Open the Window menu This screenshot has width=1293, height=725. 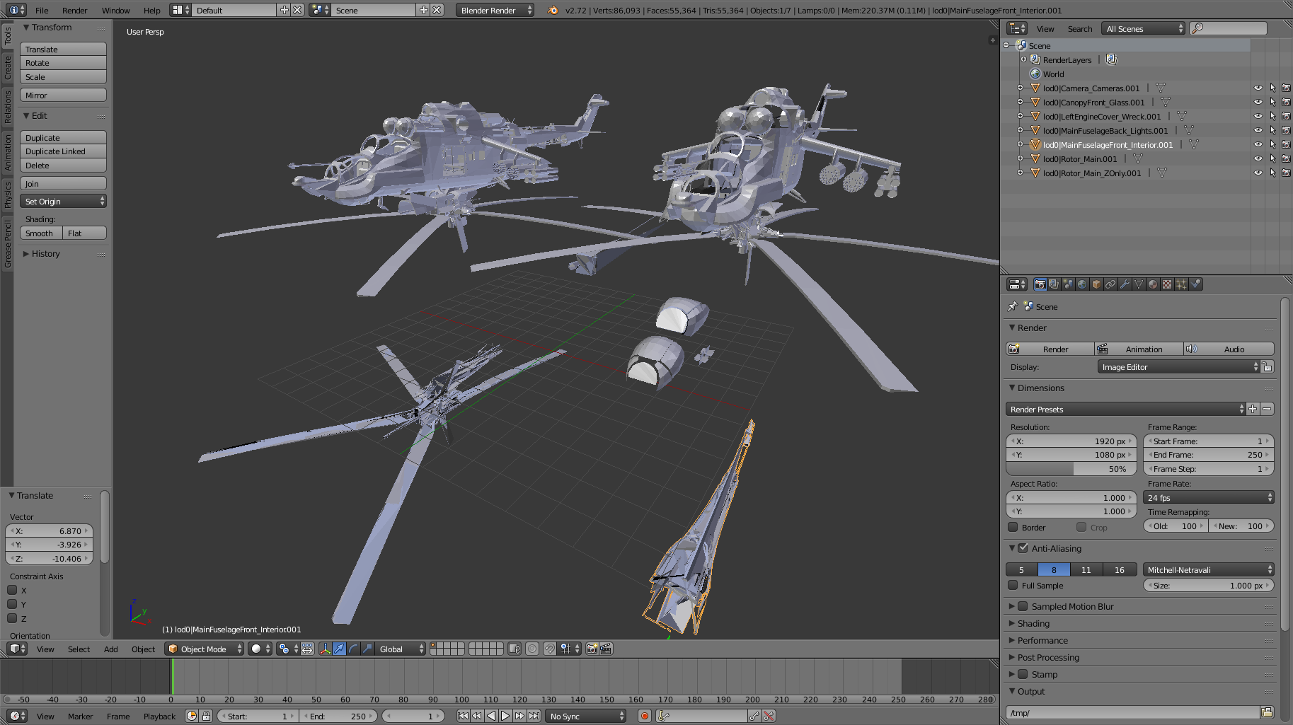click(x=115, y=10)
